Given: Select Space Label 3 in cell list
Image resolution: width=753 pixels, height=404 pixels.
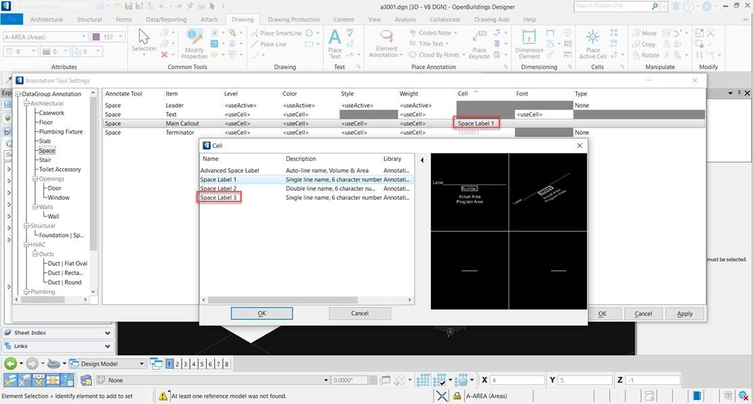Looking at the screenshot, I should click(219, 197).
